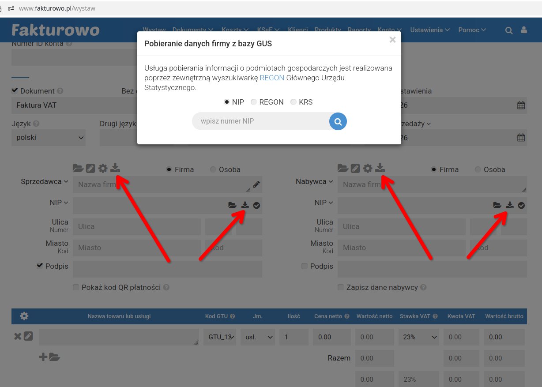The image size is (542, 387).
Task: Focus the Nabywca Miasto input
Action: click(402, 248)
